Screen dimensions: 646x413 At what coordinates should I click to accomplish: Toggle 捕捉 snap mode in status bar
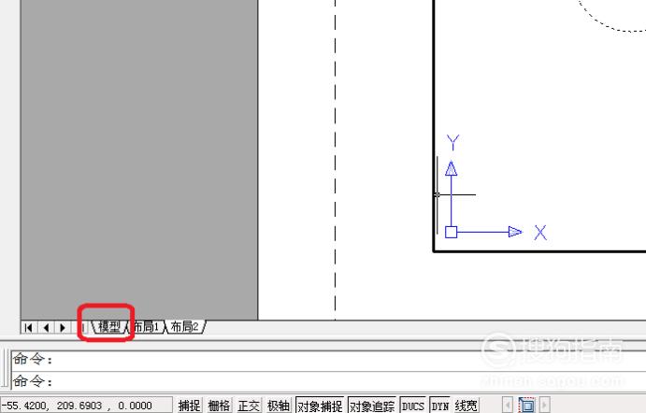point(189,406)
